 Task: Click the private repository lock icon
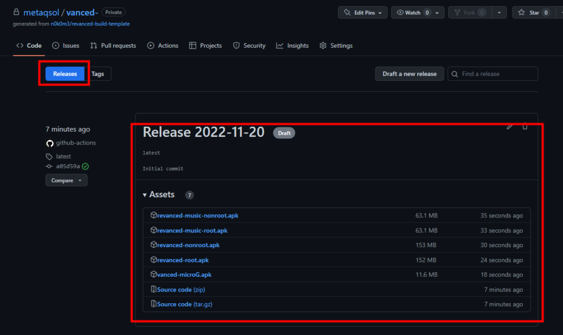point(16,12)
